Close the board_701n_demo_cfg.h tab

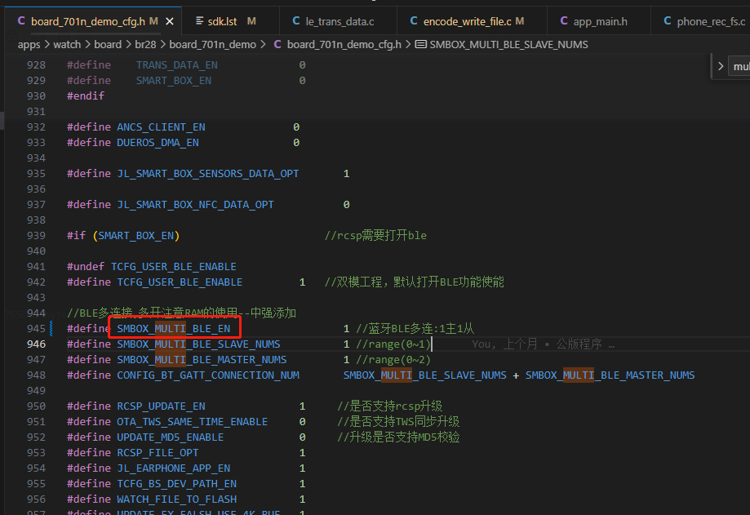[169, 21]
